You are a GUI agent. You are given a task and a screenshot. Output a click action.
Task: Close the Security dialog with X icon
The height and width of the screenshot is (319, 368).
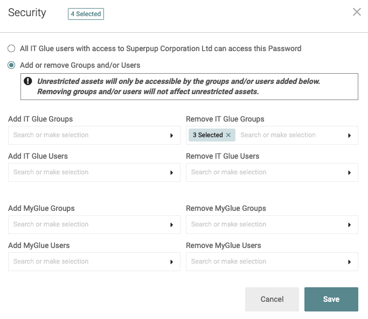pos(357,12)
